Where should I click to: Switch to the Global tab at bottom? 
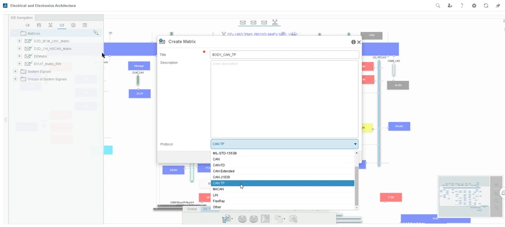191,209
